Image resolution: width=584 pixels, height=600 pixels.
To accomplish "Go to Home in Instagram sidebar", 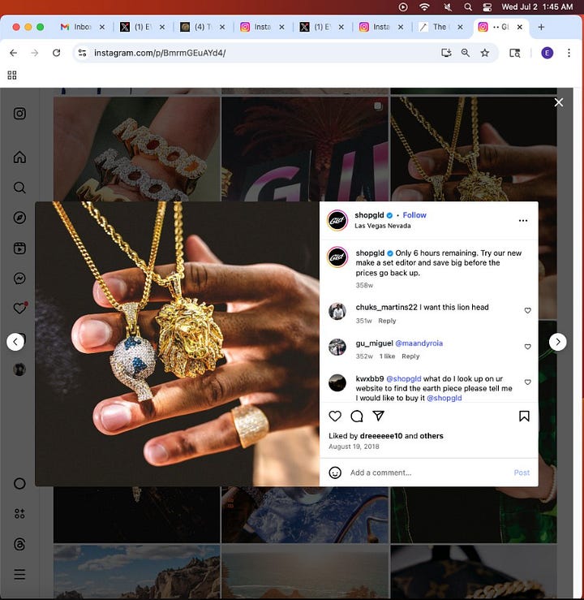I will point(19,157).
